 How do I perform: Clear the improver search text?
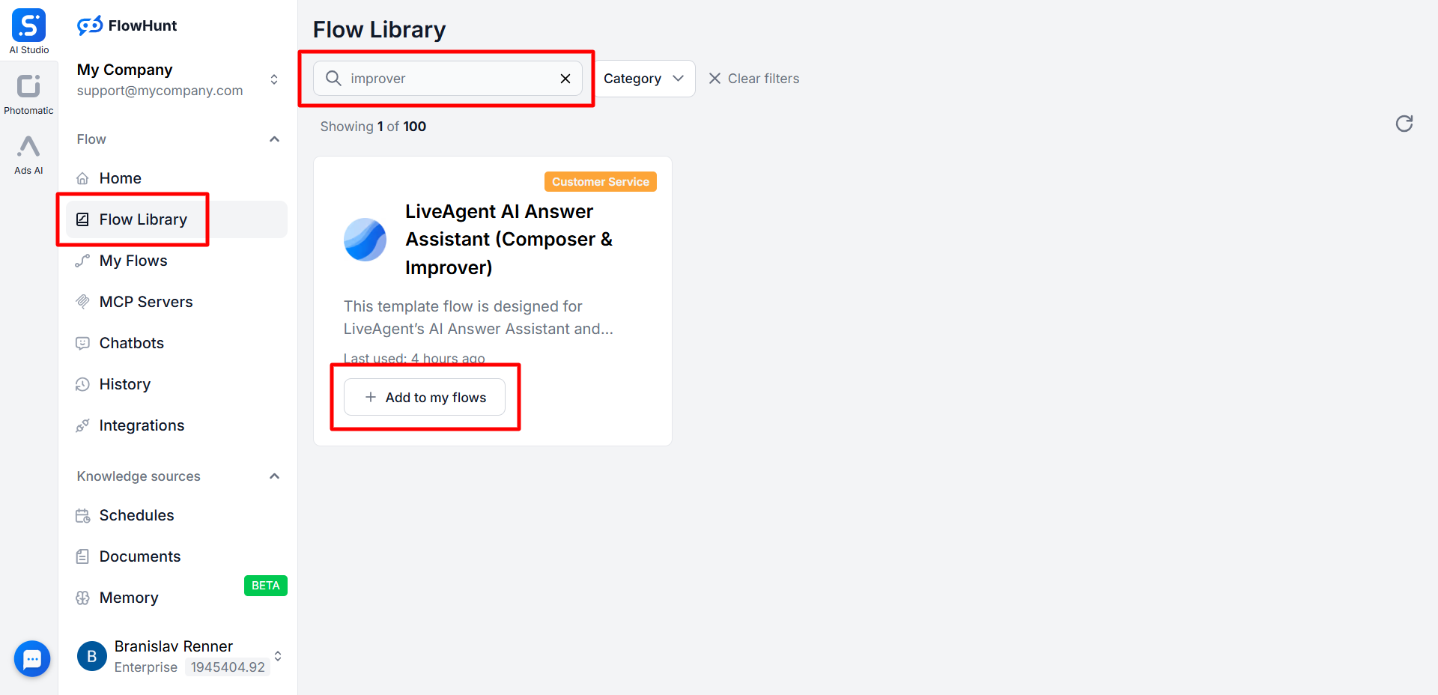(565, 78)
